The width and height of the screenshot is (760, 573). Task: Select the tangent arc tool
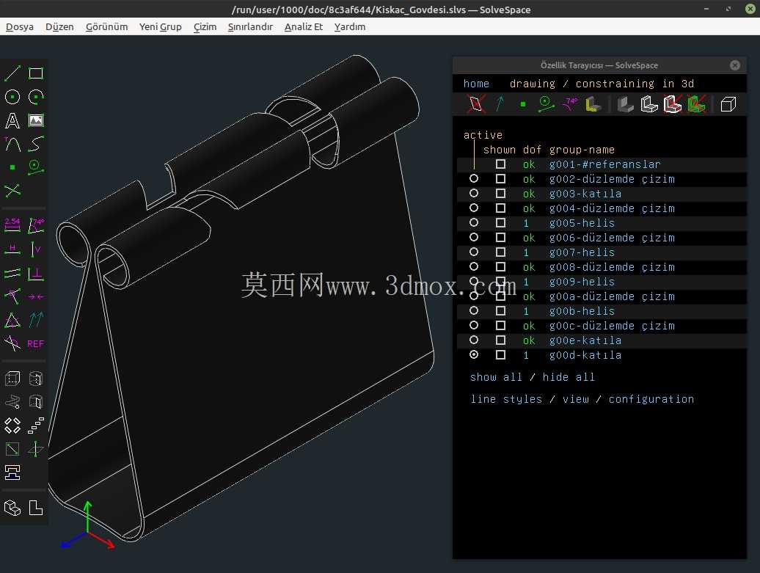tap(12, 144)
